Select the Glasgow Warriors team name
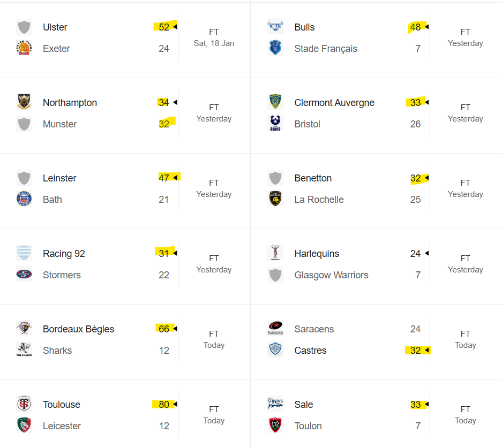The width and height of the screenshot is (502, 448). point(331,275)
